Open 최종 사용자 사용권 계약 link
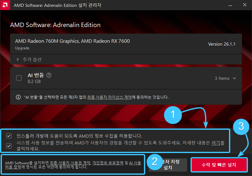The image size is (252, 176). 70,163
